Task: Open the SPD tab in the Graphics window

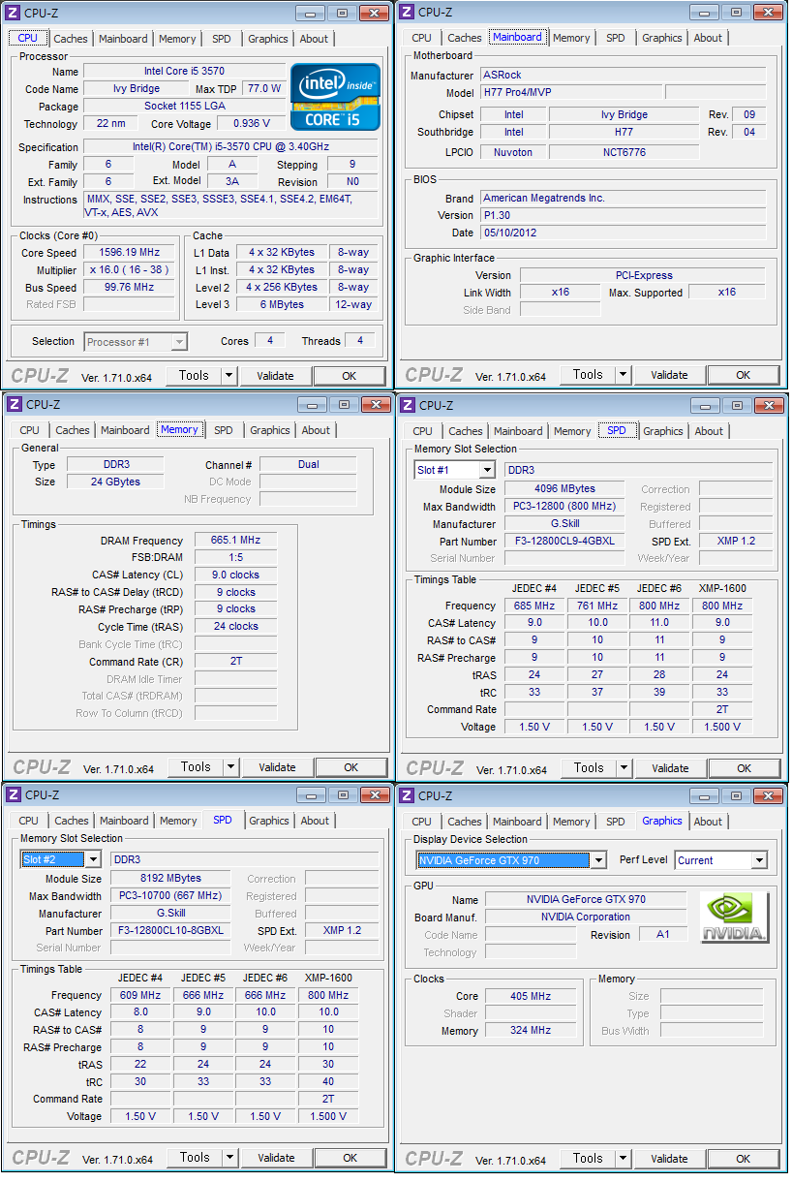Action: click(x=616, y=822)
